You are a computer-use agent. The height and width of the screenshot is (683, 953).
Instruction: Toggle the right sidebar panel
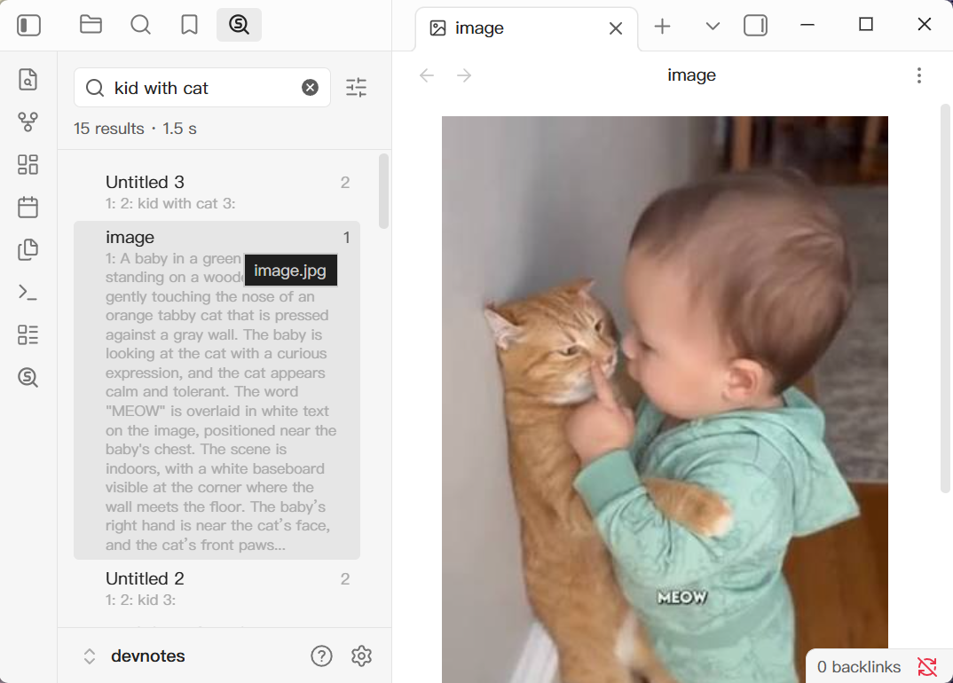point(755,26)
